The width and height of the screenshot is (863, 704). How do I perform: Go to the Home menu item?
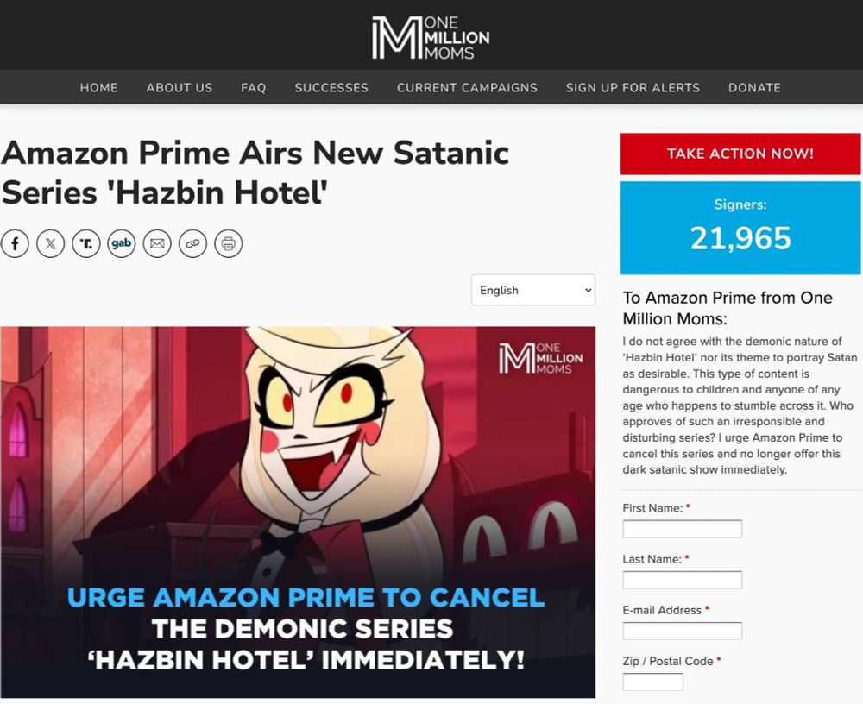pyautogui.click(x=99, y=87)
